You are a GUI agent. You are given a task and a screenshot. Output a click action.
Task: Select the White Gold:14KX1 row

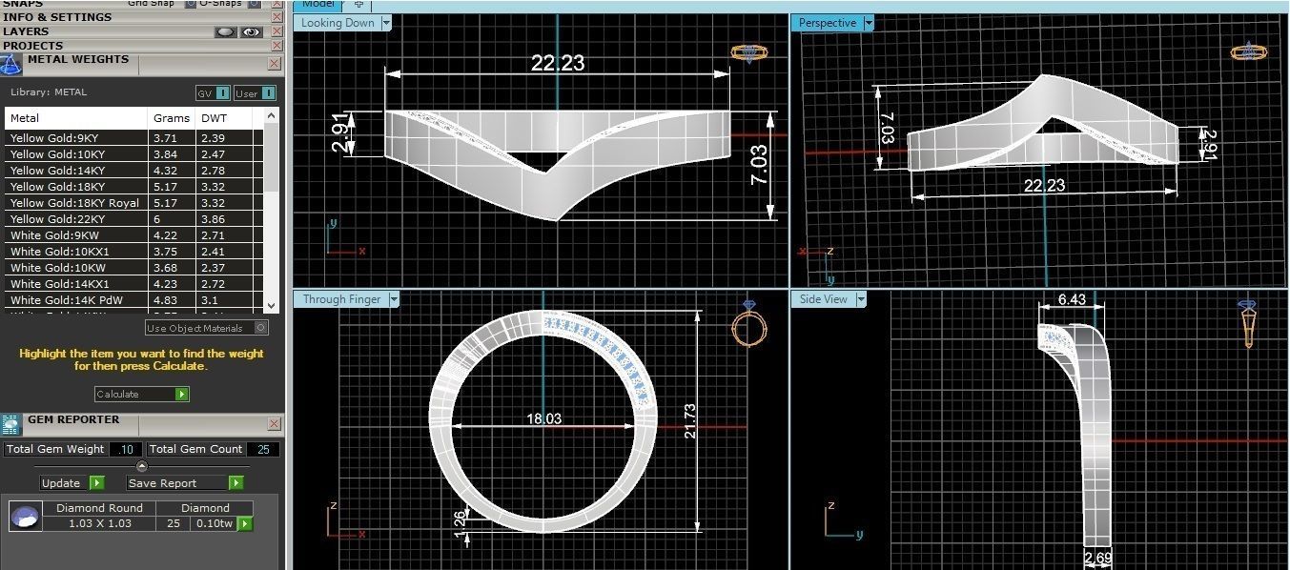pyautogui.click(x=133, y=284)
